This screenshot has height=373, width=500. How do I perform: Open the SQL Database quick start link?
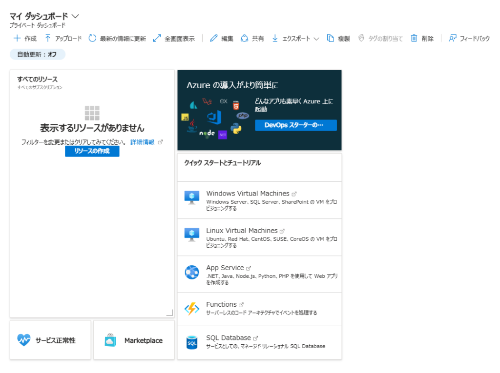pos(229,337)
